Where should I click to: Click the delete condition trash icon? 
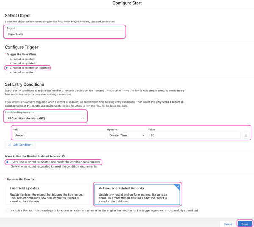pyautogui.click(x=246, y=135)
